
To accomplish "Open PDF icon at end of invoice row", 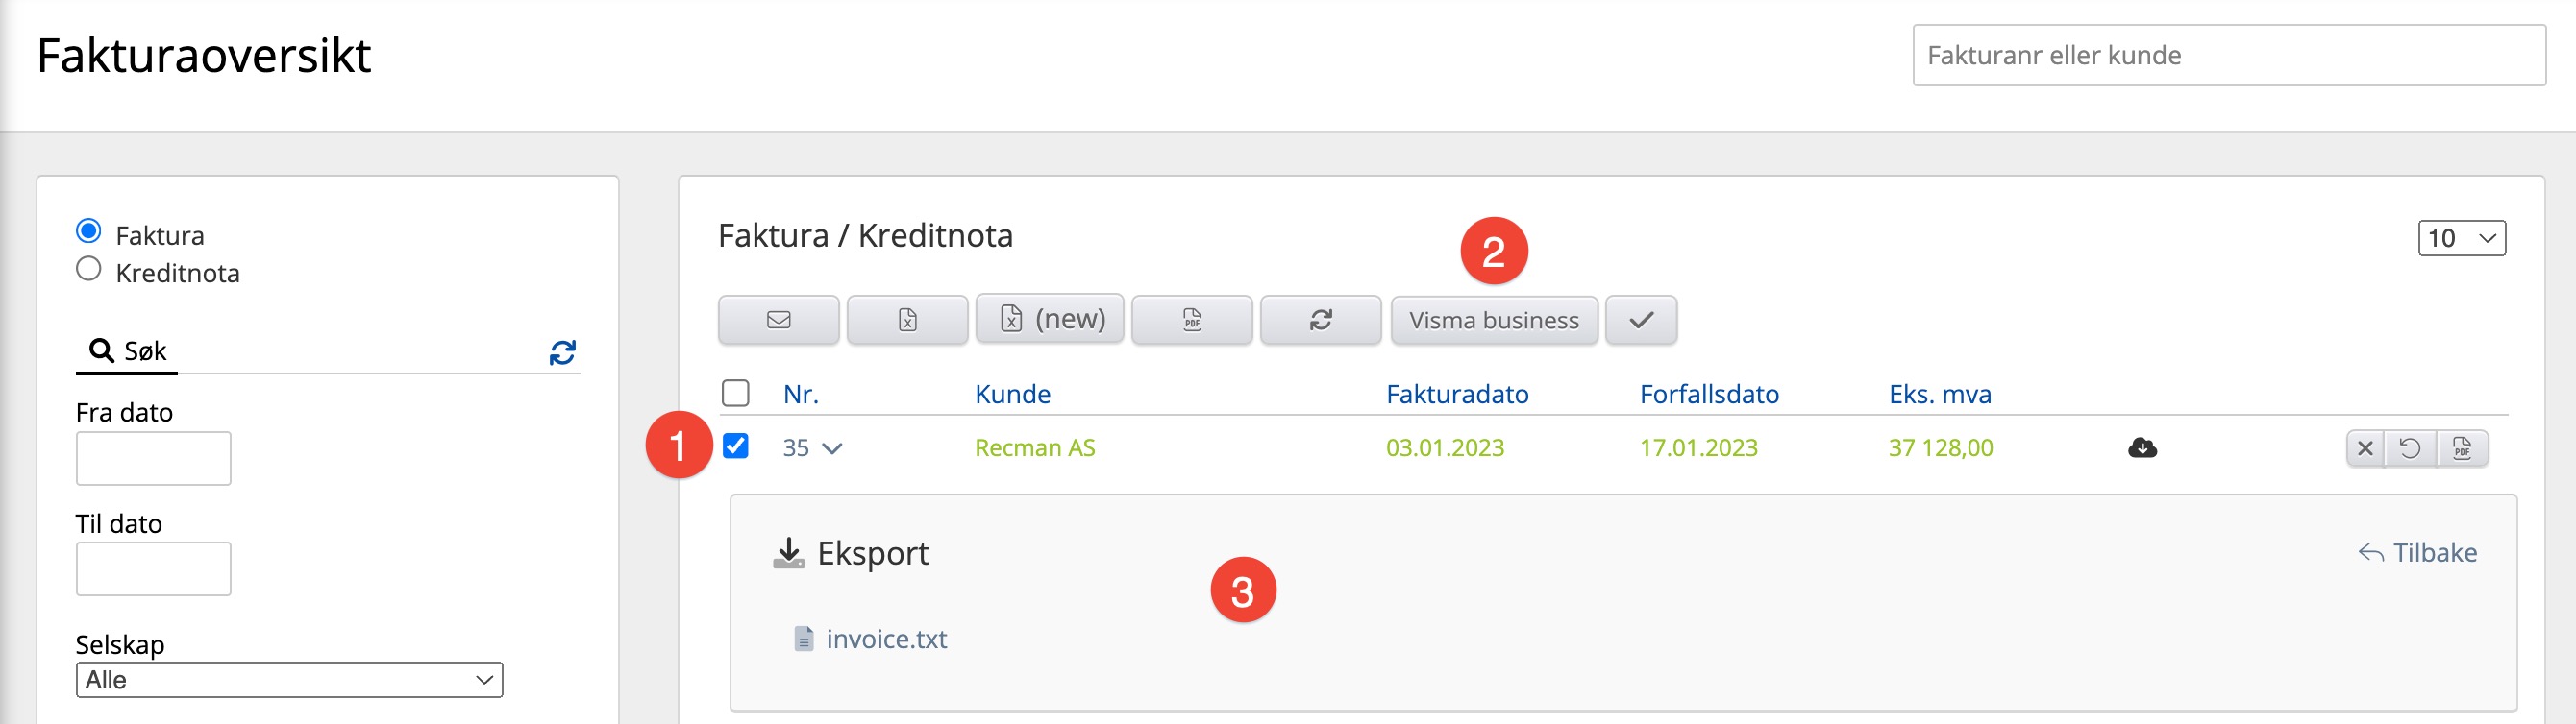I will pyautogui.click(x=2462, y=448).
